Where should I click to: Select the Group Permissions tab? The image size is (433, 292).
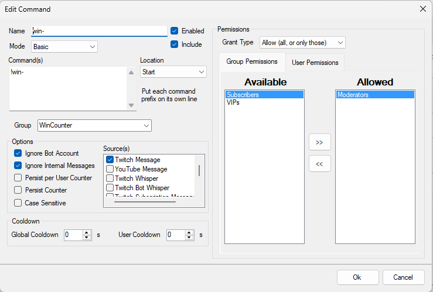click(252, 61)
